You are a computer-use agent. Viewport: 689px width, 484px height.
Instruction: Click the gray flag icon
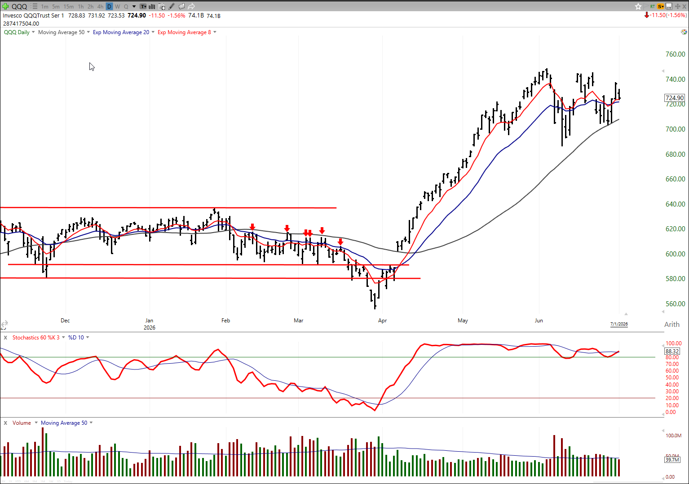coord(646,6)
